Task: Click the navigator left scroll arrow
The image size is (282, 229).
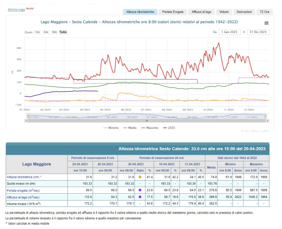Action: (25, 121)
